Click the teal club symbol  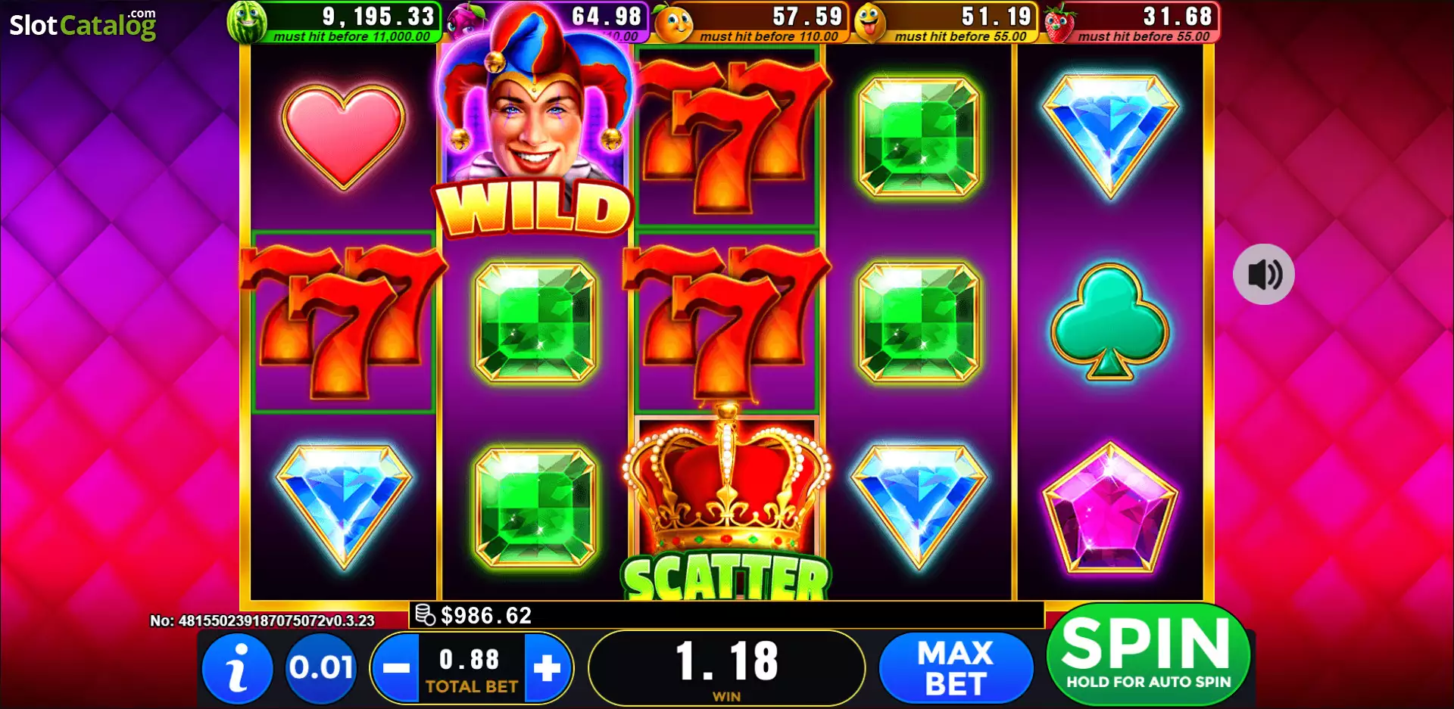point(1110,322)
